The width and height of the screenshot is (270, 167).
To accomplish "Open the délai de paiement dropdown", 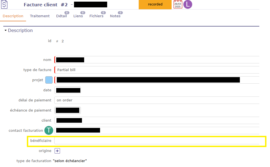I will click(x=156, y=100).
